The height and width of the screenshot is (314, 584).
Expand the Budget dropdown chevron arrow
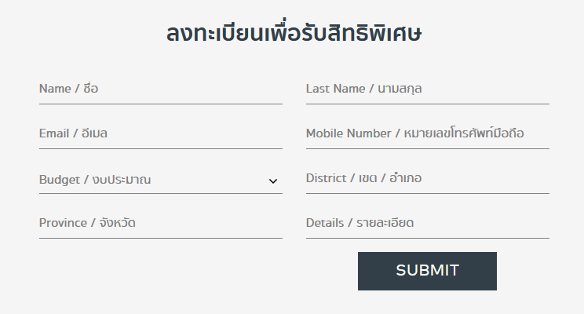[273, 181]
